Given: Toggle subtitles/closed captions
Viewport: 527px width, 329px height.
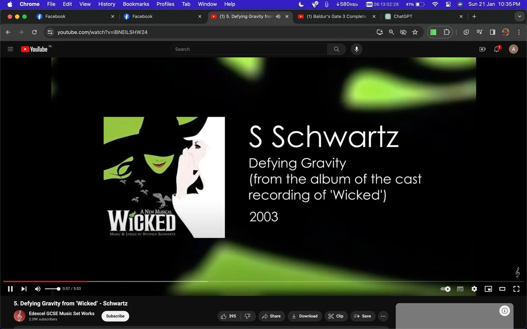Looking at the screenshot, I should tap(460, 289).
